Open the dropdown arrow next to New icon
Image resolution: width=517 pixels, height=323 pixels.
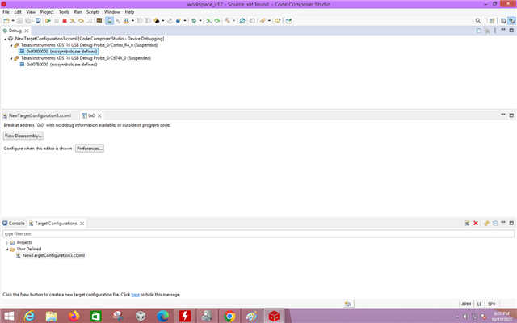coord(13,21)
